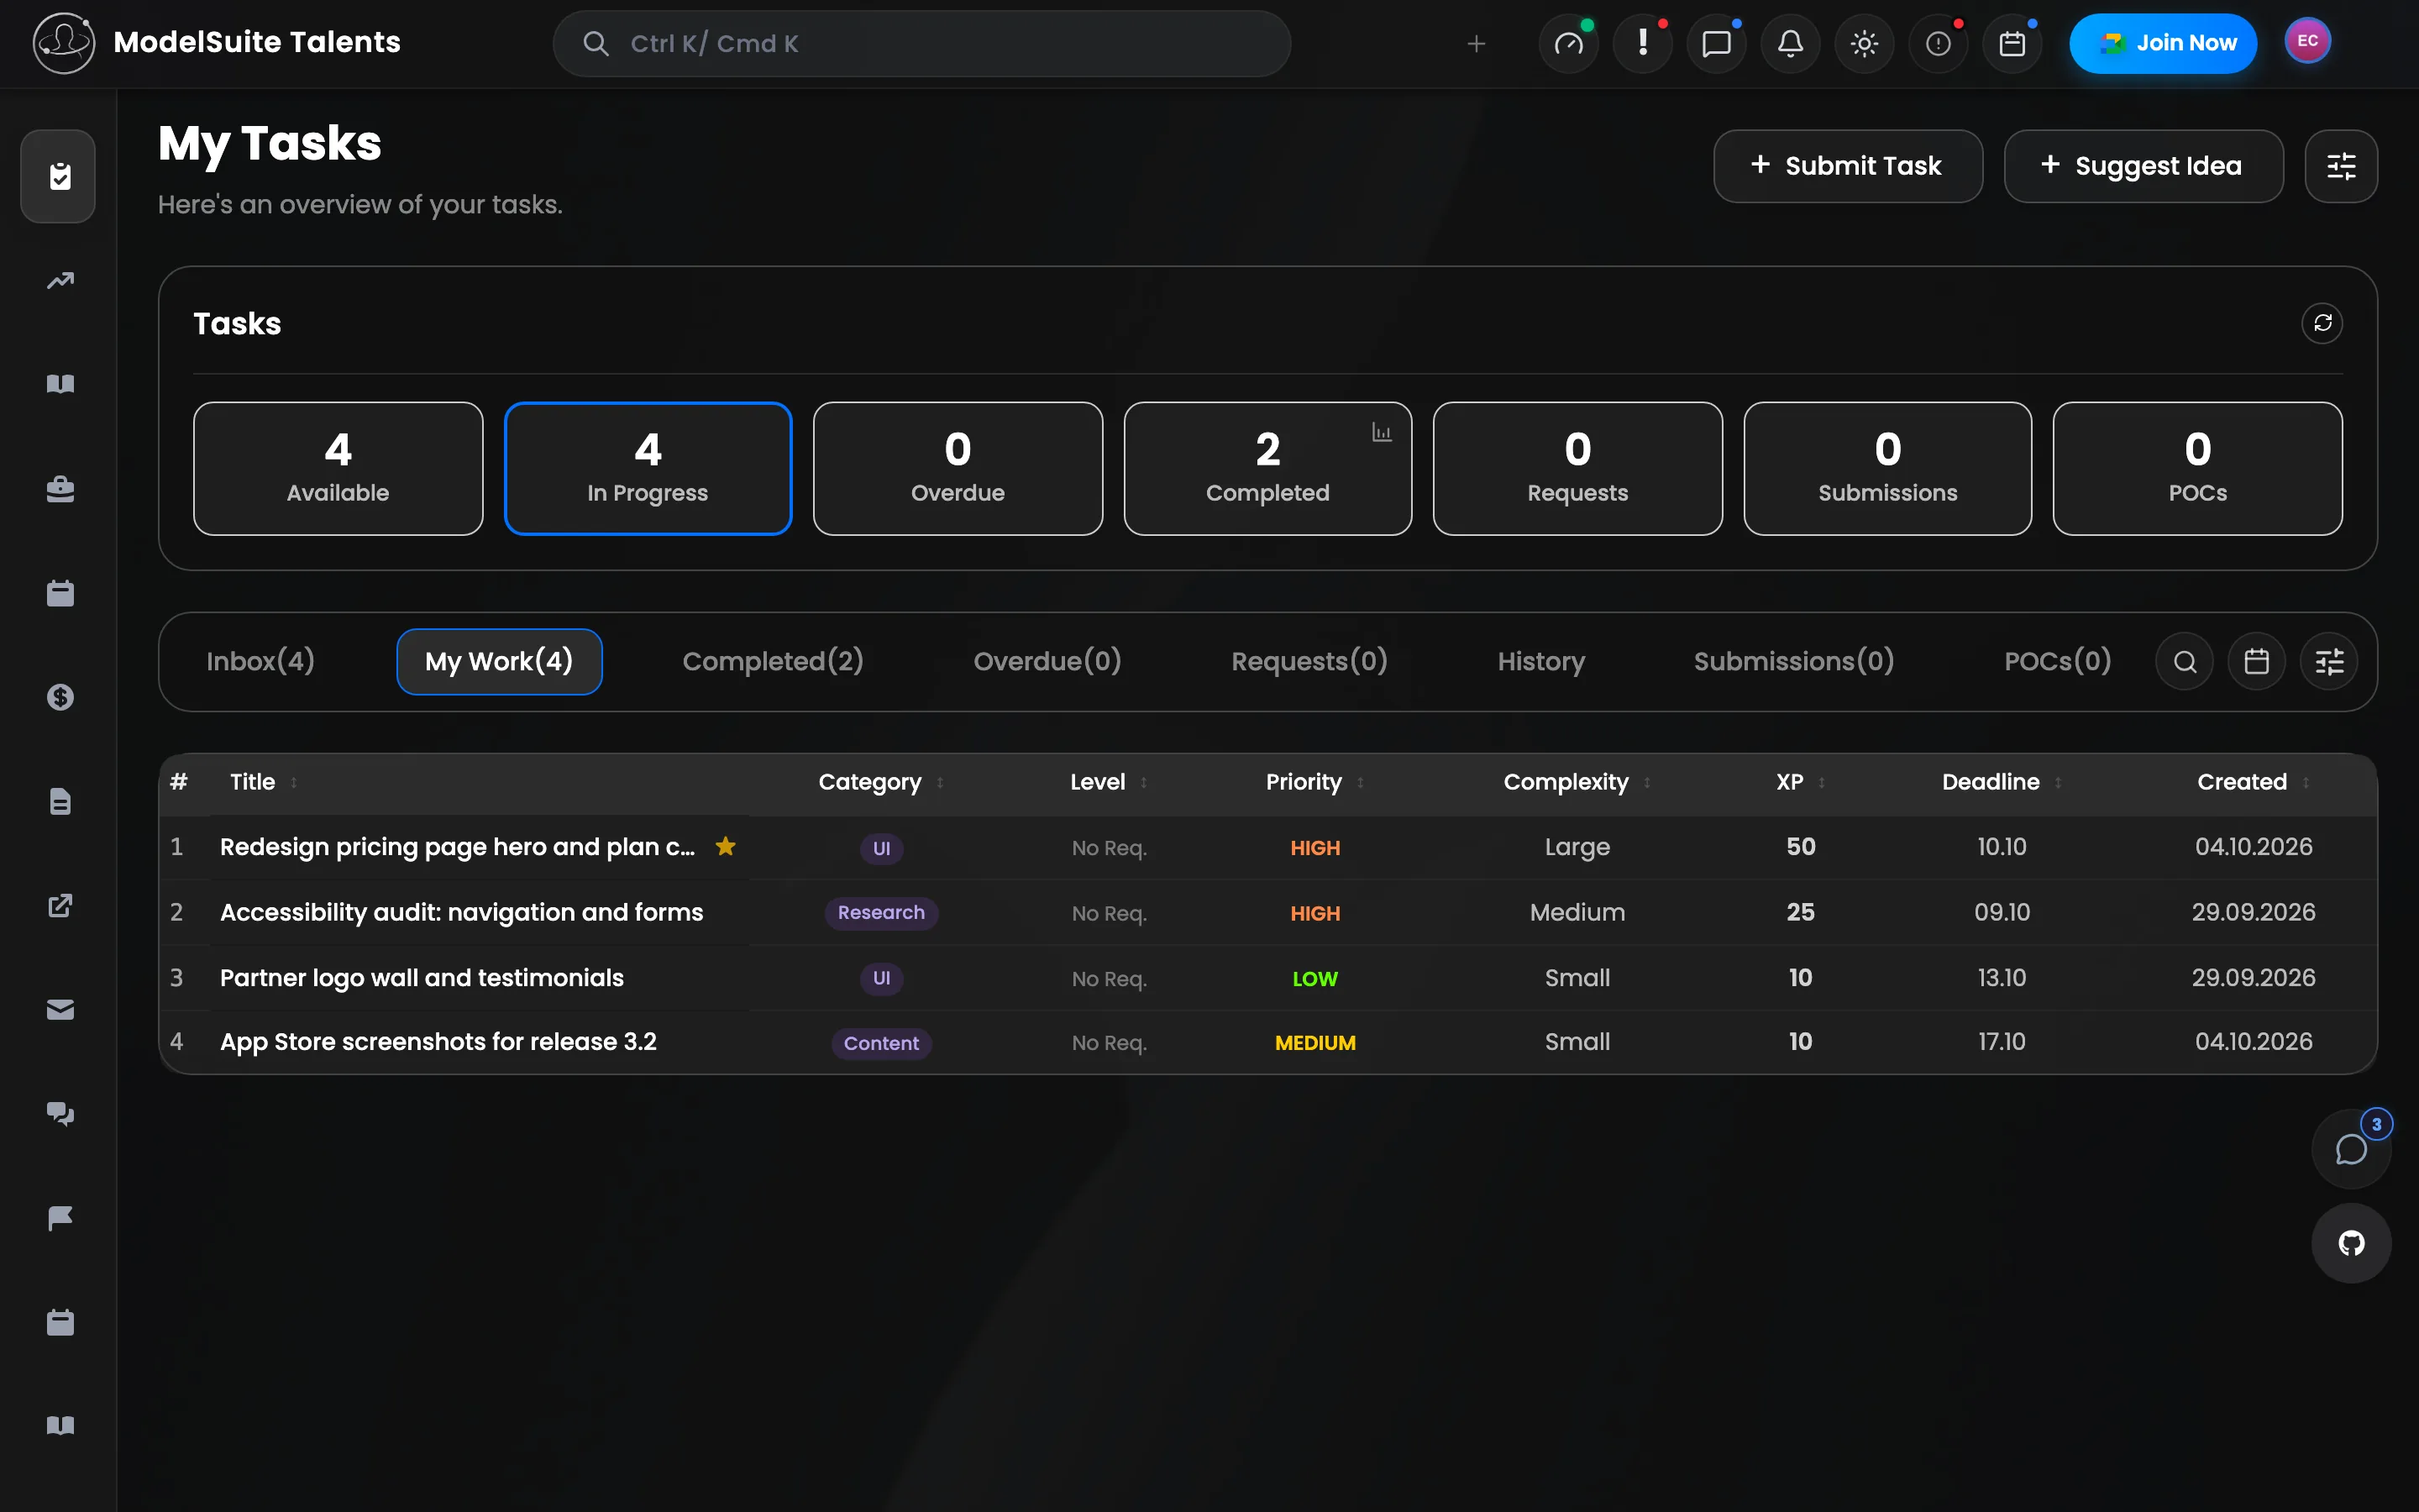Select the Available tasks card

[x=338, y=469]
